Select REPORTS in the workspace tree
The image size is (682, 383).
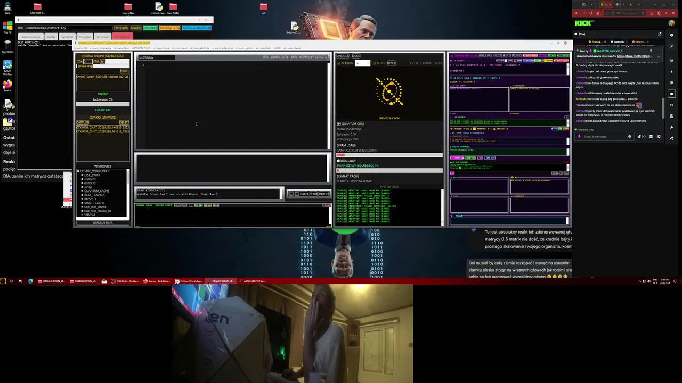click(x=90, y=199)
